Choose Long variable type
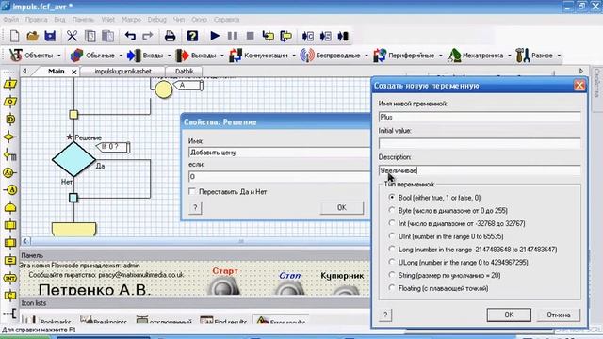 tap(392, 249)
